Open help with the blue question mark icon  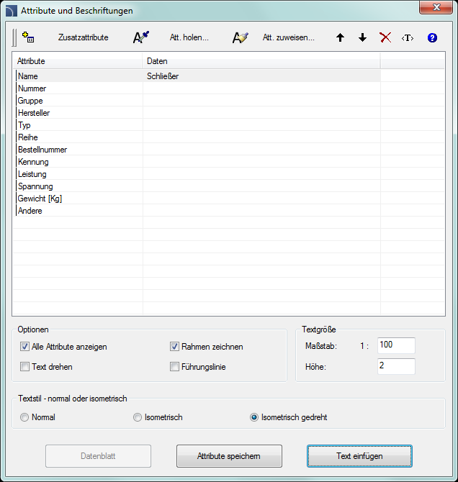tap(432, 37)
